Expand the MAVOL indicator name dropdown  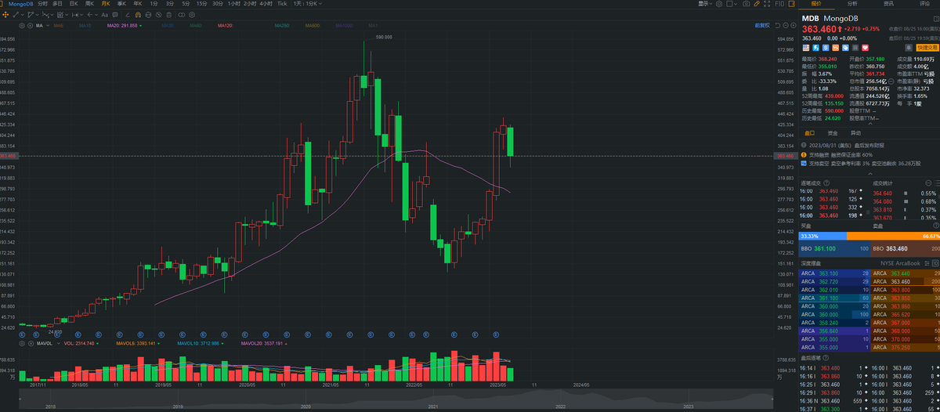click(x=59, y=343)
